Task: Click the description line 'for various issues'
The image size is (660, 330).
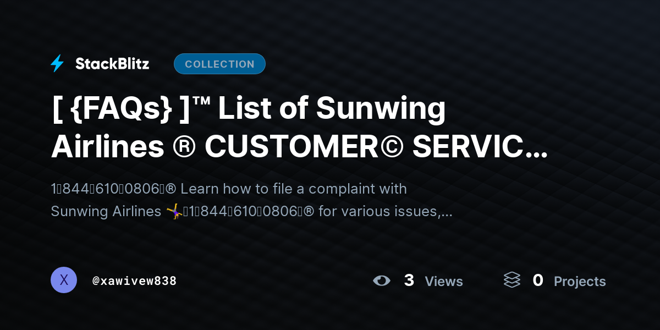Action: (x=385, y=211)
